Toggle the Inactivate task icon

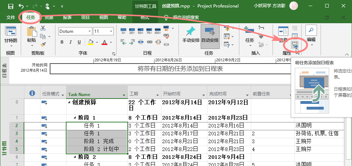(x=166, y=44)
